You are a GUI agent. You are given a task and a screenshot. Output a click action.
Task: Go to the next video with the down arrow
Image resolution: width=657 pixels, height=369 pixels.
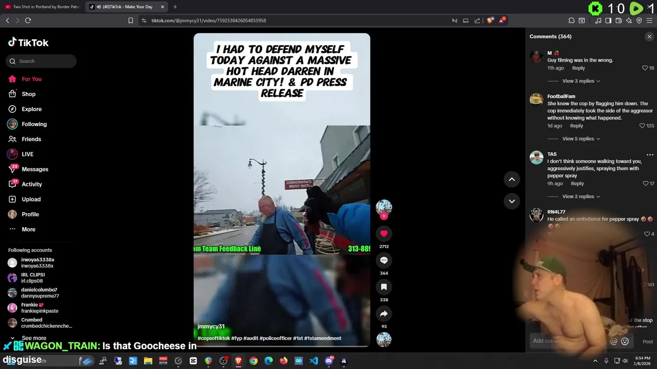click(x=512, y=201)
